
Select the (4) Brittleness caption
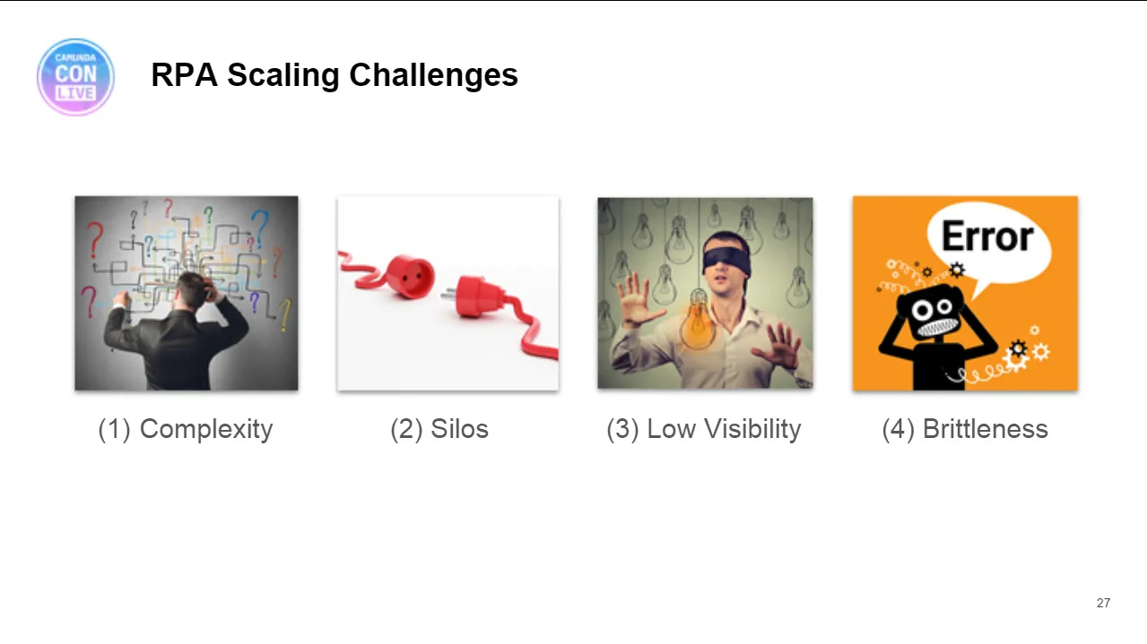click(965, 429)
